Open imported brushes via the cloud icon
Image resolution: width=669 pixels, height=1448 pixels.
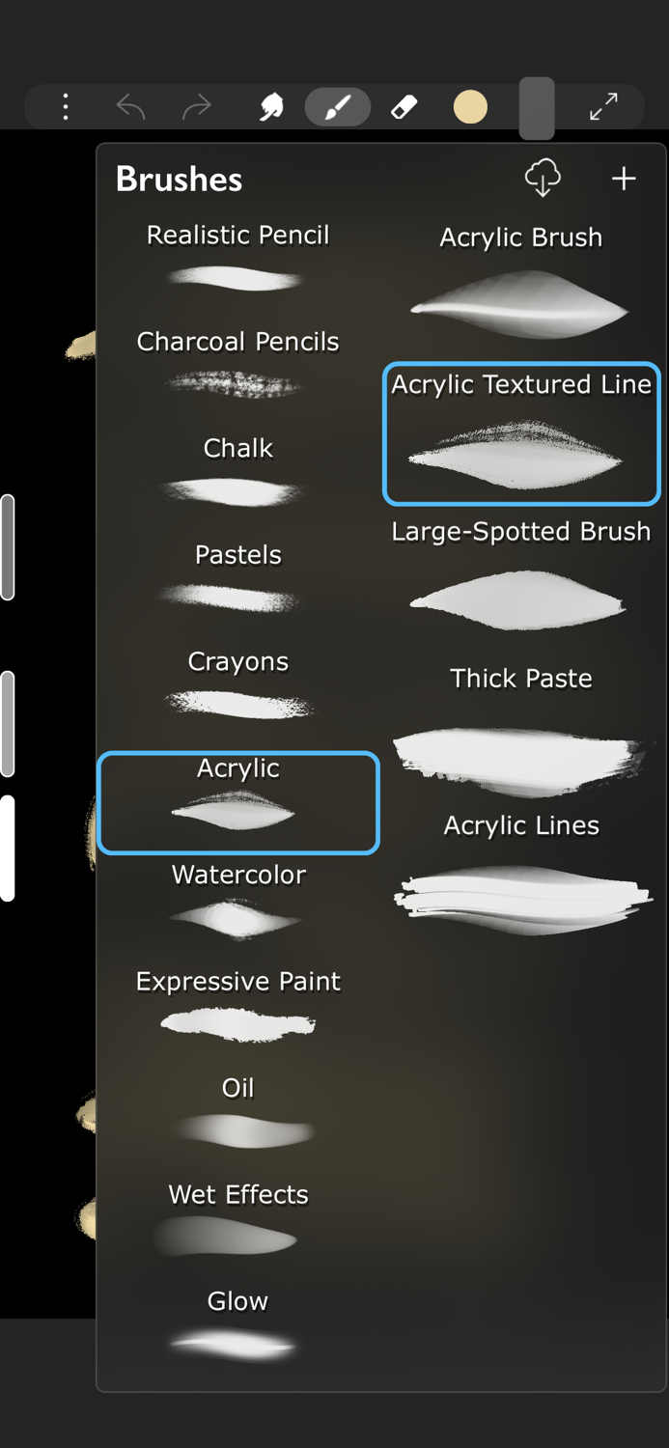(542, 178)
